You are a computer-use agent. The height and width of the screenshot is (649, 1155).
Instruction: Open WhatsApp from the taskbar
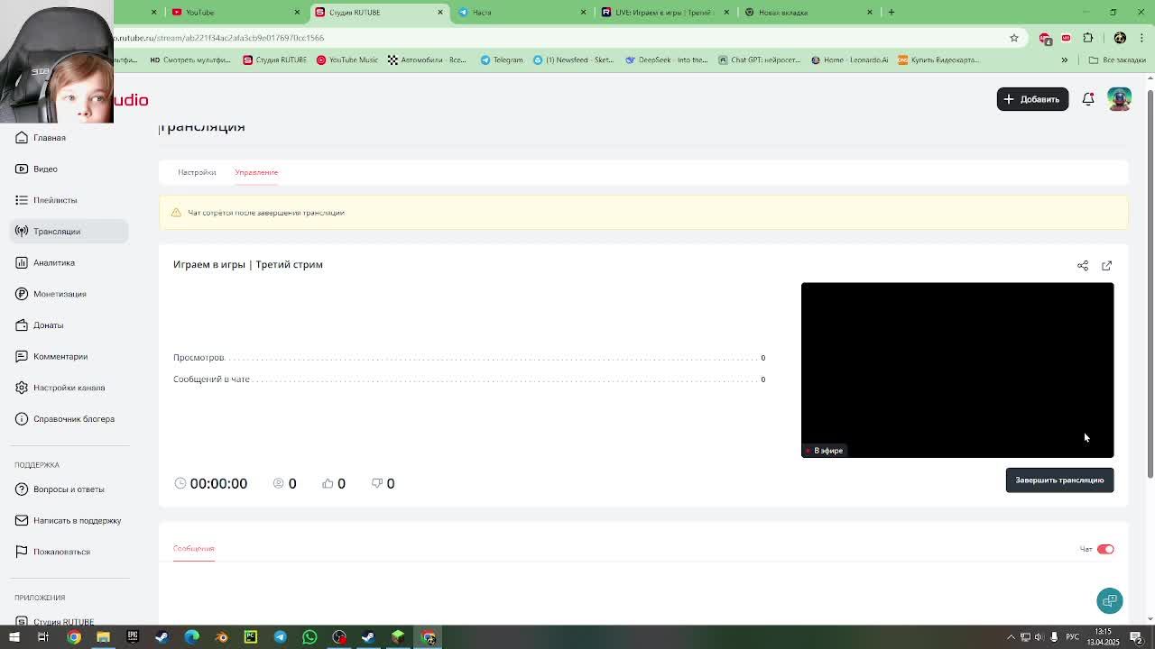(310, 637)
